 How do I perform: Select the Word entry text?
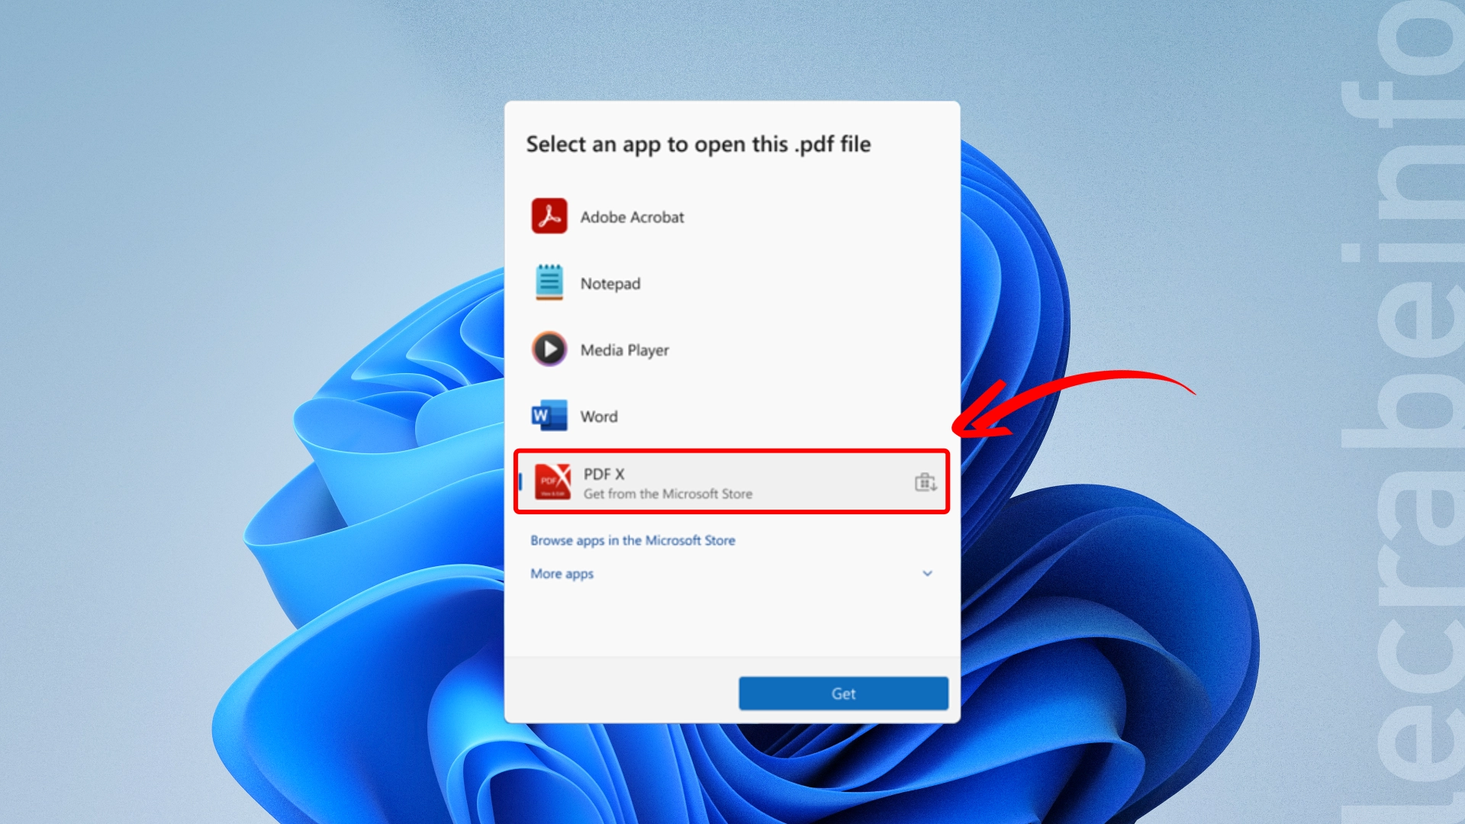pyautogui.click(x=598, y=417)
